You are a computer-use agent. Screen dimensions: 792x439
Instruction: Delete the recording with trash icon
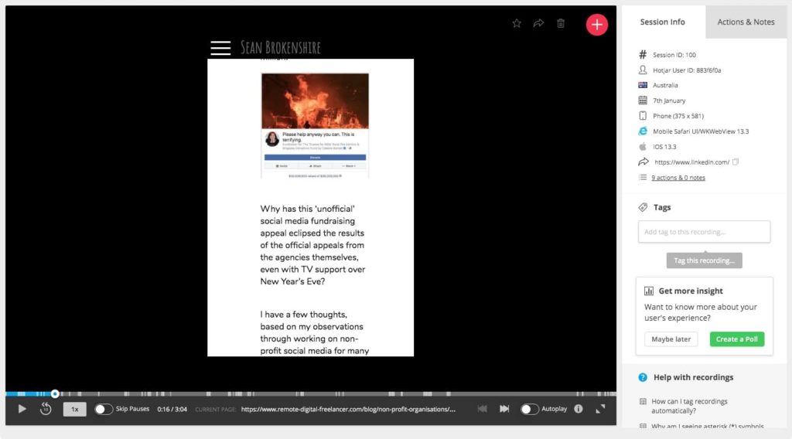(x=561, y=23)
